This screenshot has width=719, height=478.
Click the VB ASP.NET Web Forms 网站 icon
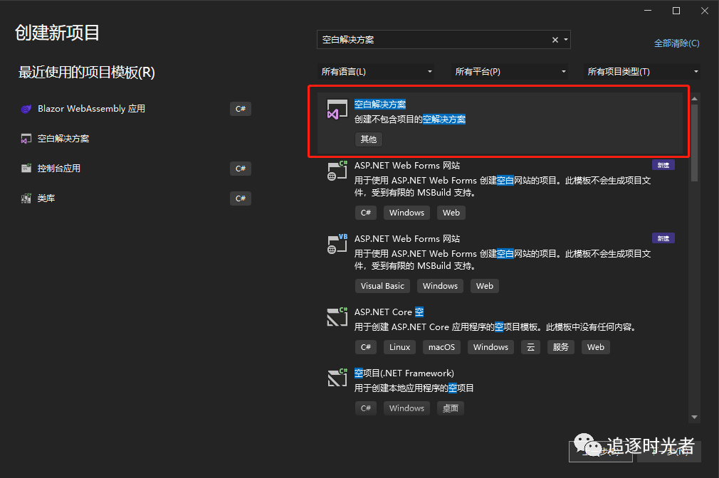tap(337, 244)
